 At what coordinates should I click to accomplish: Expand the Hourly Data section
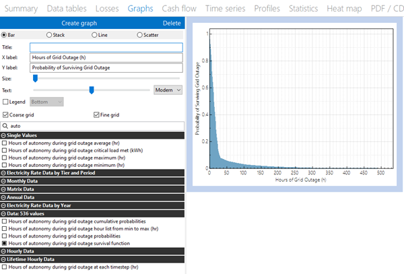click(4, 250)
